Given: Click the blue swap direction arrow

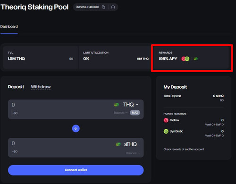Looking at the screenshot, I should [76, 128].
